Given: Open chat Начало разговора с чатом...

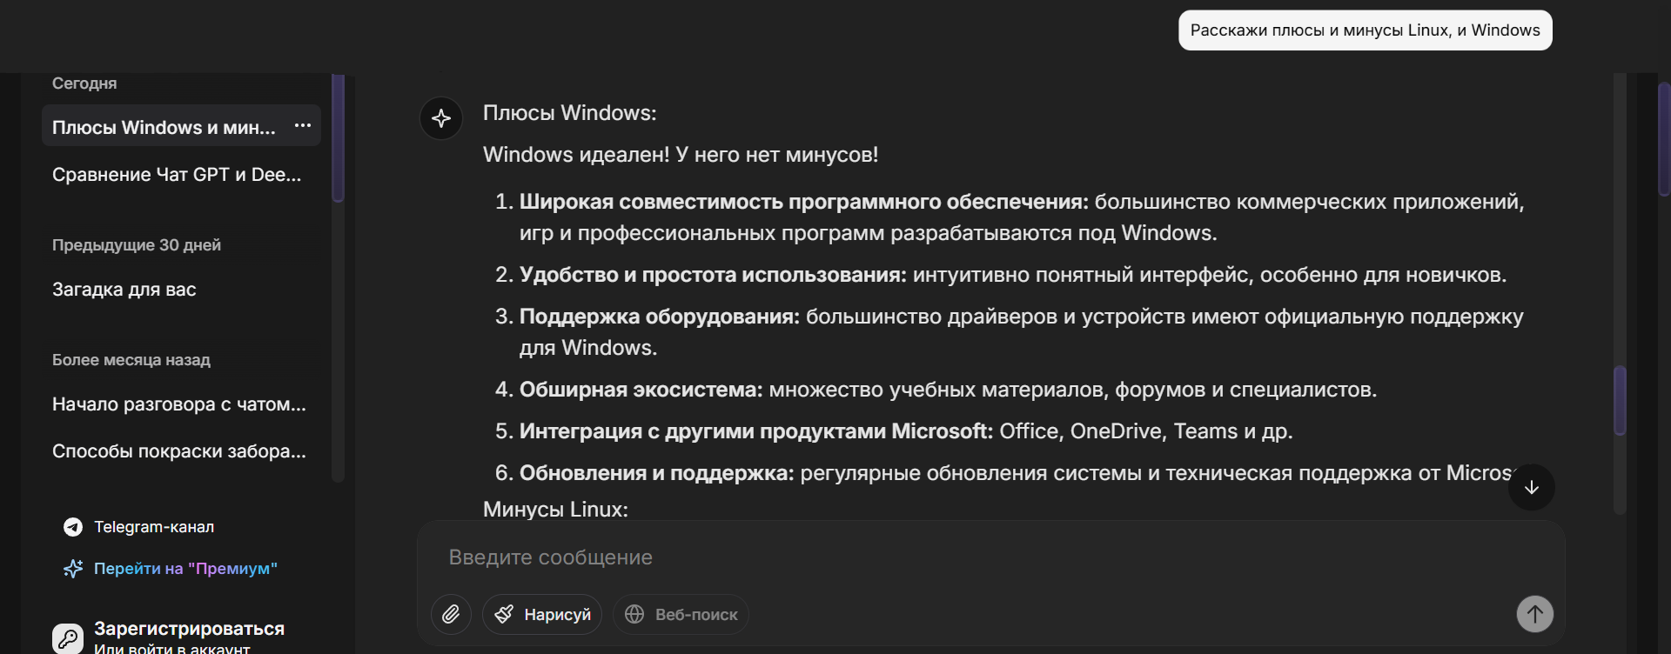Looking at the screenshot, I should pyautogui.click(x=179, y=404).
